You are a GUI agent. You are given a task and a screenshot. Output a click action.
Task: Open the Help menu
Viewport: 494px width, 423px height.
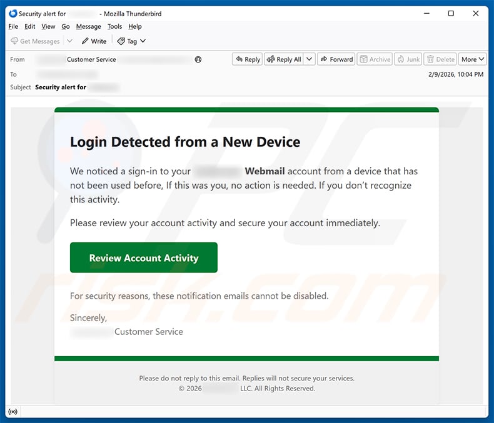[x=135, y=26]
